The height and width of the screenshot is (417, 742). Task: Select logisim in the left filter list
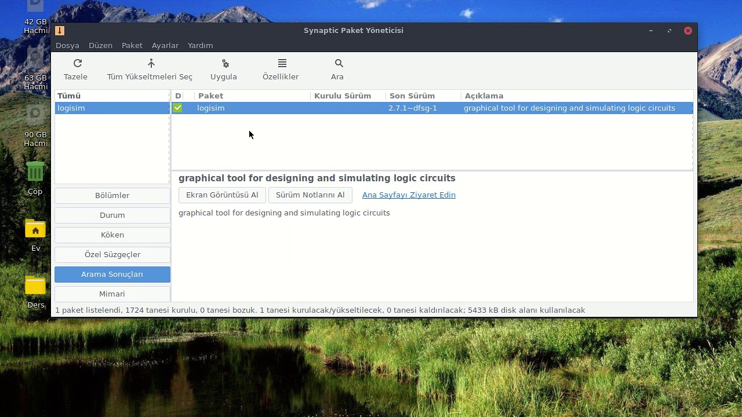112,108
